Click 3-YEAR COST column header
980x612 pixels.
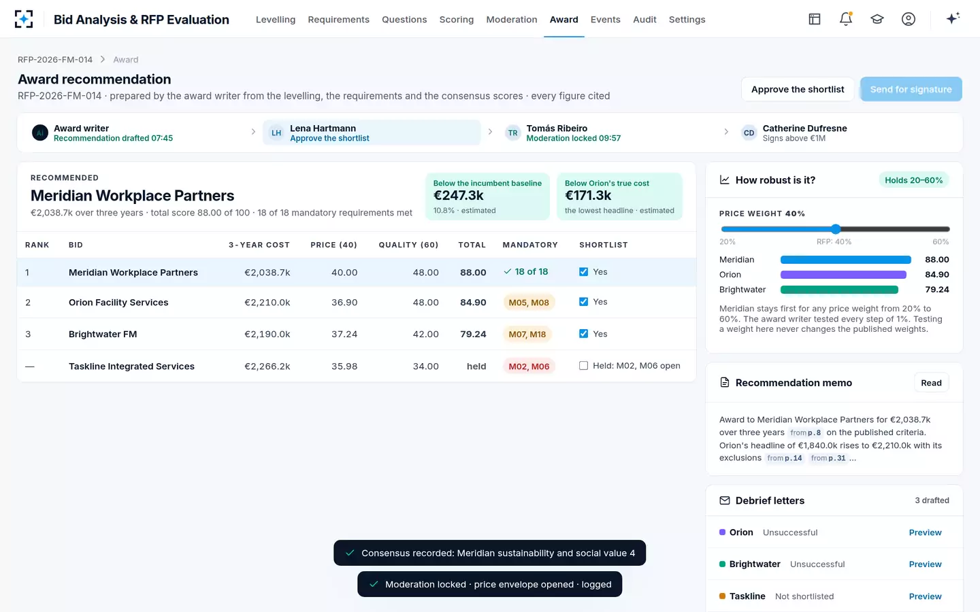pos(259,245)
